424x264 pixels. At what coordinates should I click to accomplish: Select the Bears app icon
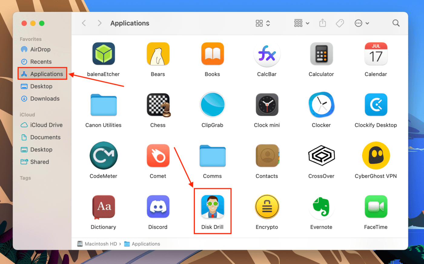158,54
